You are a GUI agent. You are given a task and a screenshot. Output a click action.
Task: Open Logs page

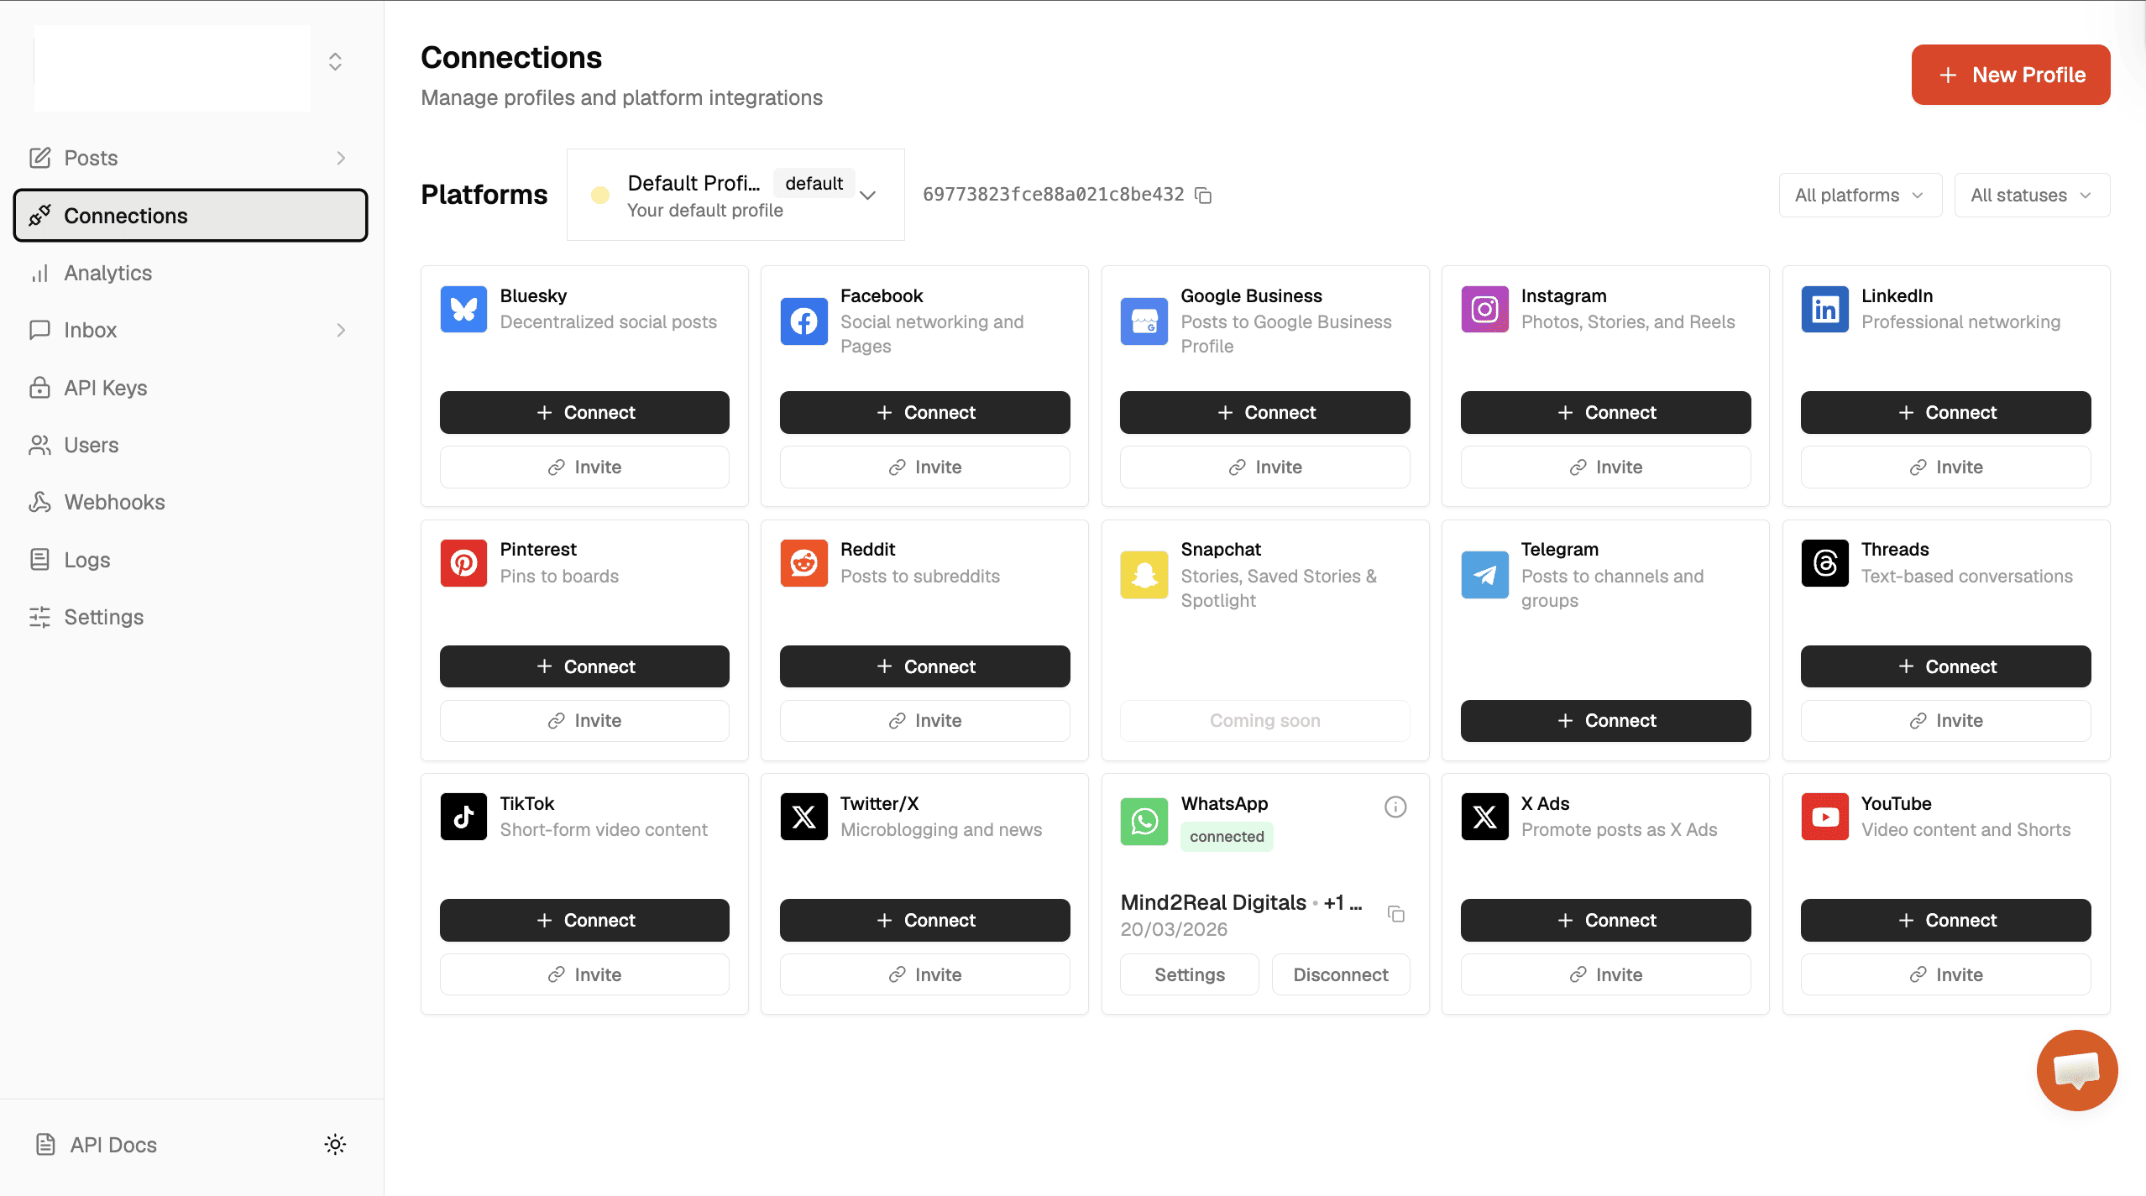191,560
